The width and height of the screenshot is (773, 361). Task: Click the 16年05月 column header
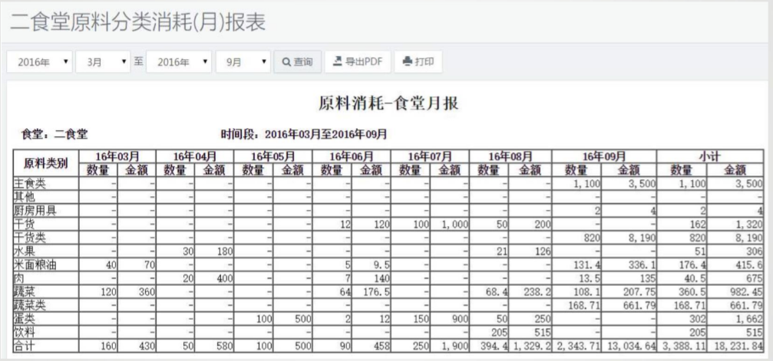pyautogui.click(x=273, y=156)
